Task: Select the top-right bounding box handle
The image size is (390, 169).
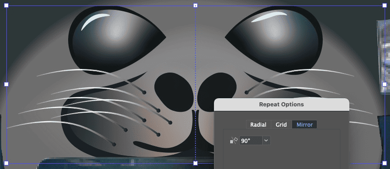Action: tap(385, 5)
